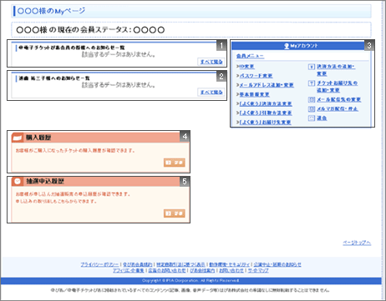Open the パスワード変更 link
The width and height of the screenshot is (386, 301).
[x=256, y=76]
